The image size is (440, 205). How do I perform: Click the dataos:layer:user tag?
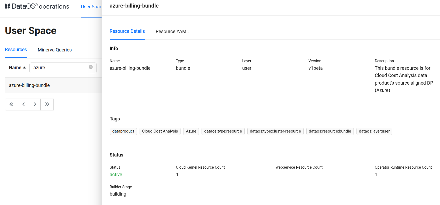(x=374, y=131)
